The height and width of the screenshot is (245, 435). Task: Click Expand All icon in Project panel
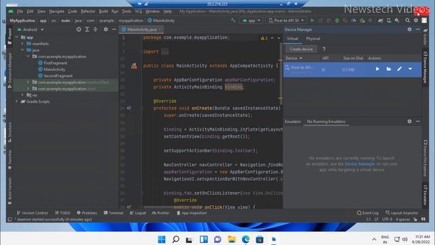[x=87, y=29]
